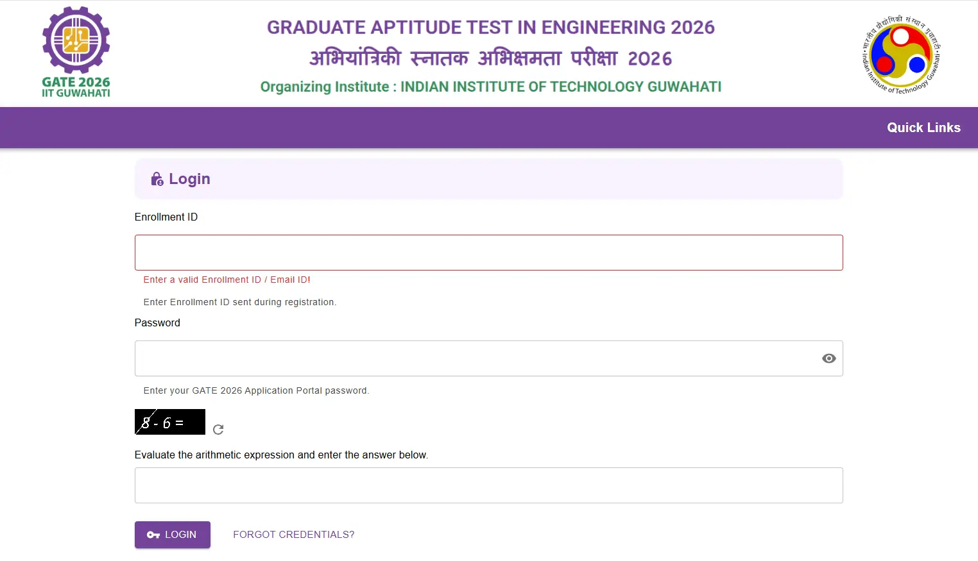This screenshot has height=561, width=978.
Task: Click the GATE 2026 IIT Guwahati logo
Action: coord(75,51)
